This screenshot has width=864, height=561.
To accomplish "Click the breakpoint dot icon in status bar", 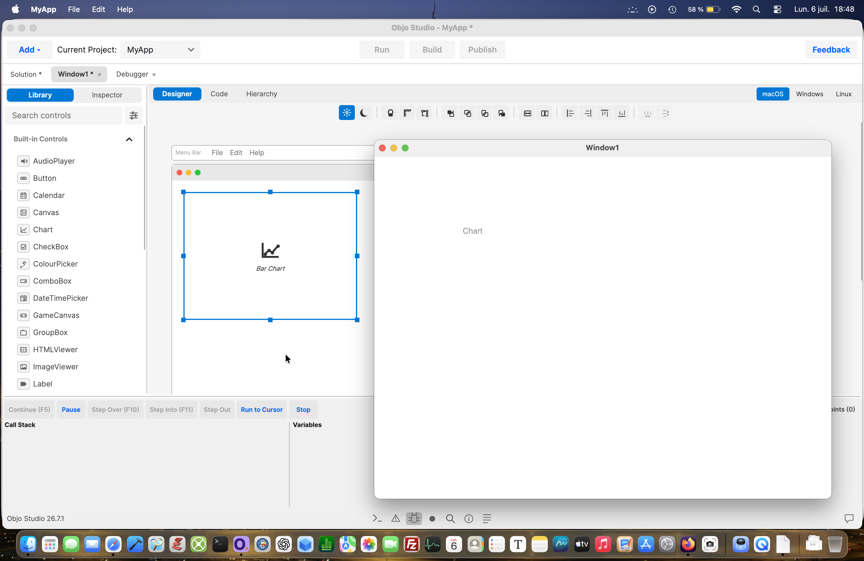I will coord(432,518).
